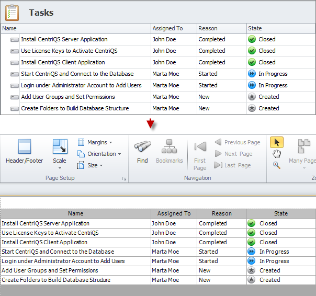Open the Page Setup dialog launcher
316x296 pixels.
[x=124, y=178]
